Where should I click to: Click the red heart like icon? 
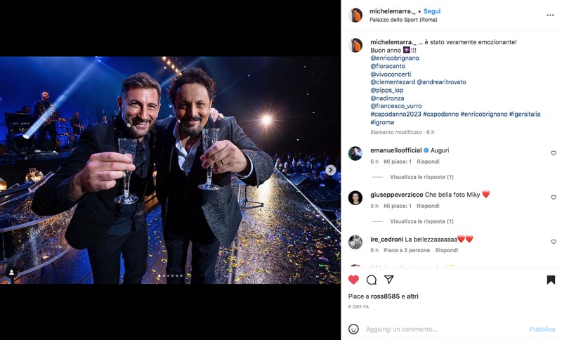click(353, 280)
